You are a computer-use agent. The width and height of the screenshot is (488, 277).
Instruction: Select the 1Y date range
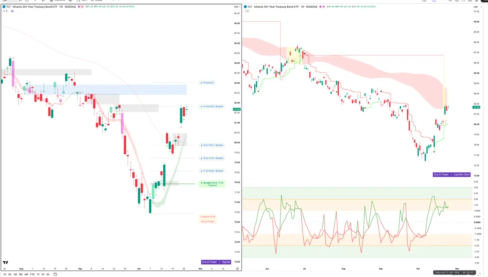(x=38, y=275)
